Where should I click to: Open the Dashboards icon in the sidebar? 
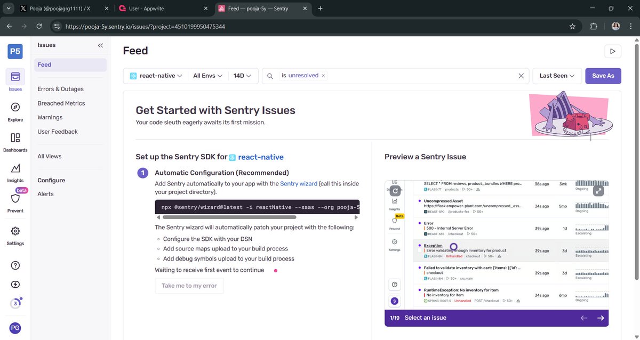[x=15, y=137]
